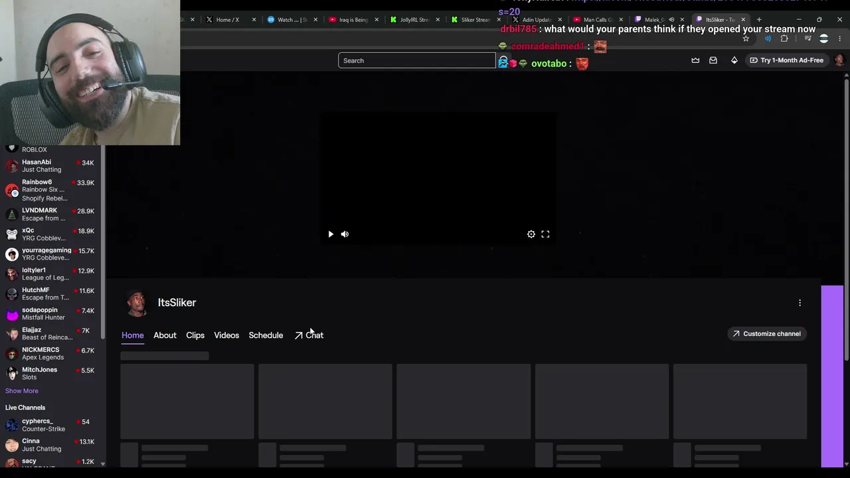Open the channel Home tab
Image resolution: width=850 pixels, height=478 pixels.
pyautogui.click(x=133, y=335)
